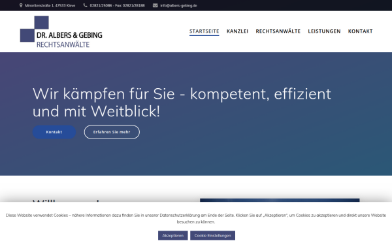The image size is (392, 245).
Task: Open the Startseite menu item
Action: click(x=204, y=31)
